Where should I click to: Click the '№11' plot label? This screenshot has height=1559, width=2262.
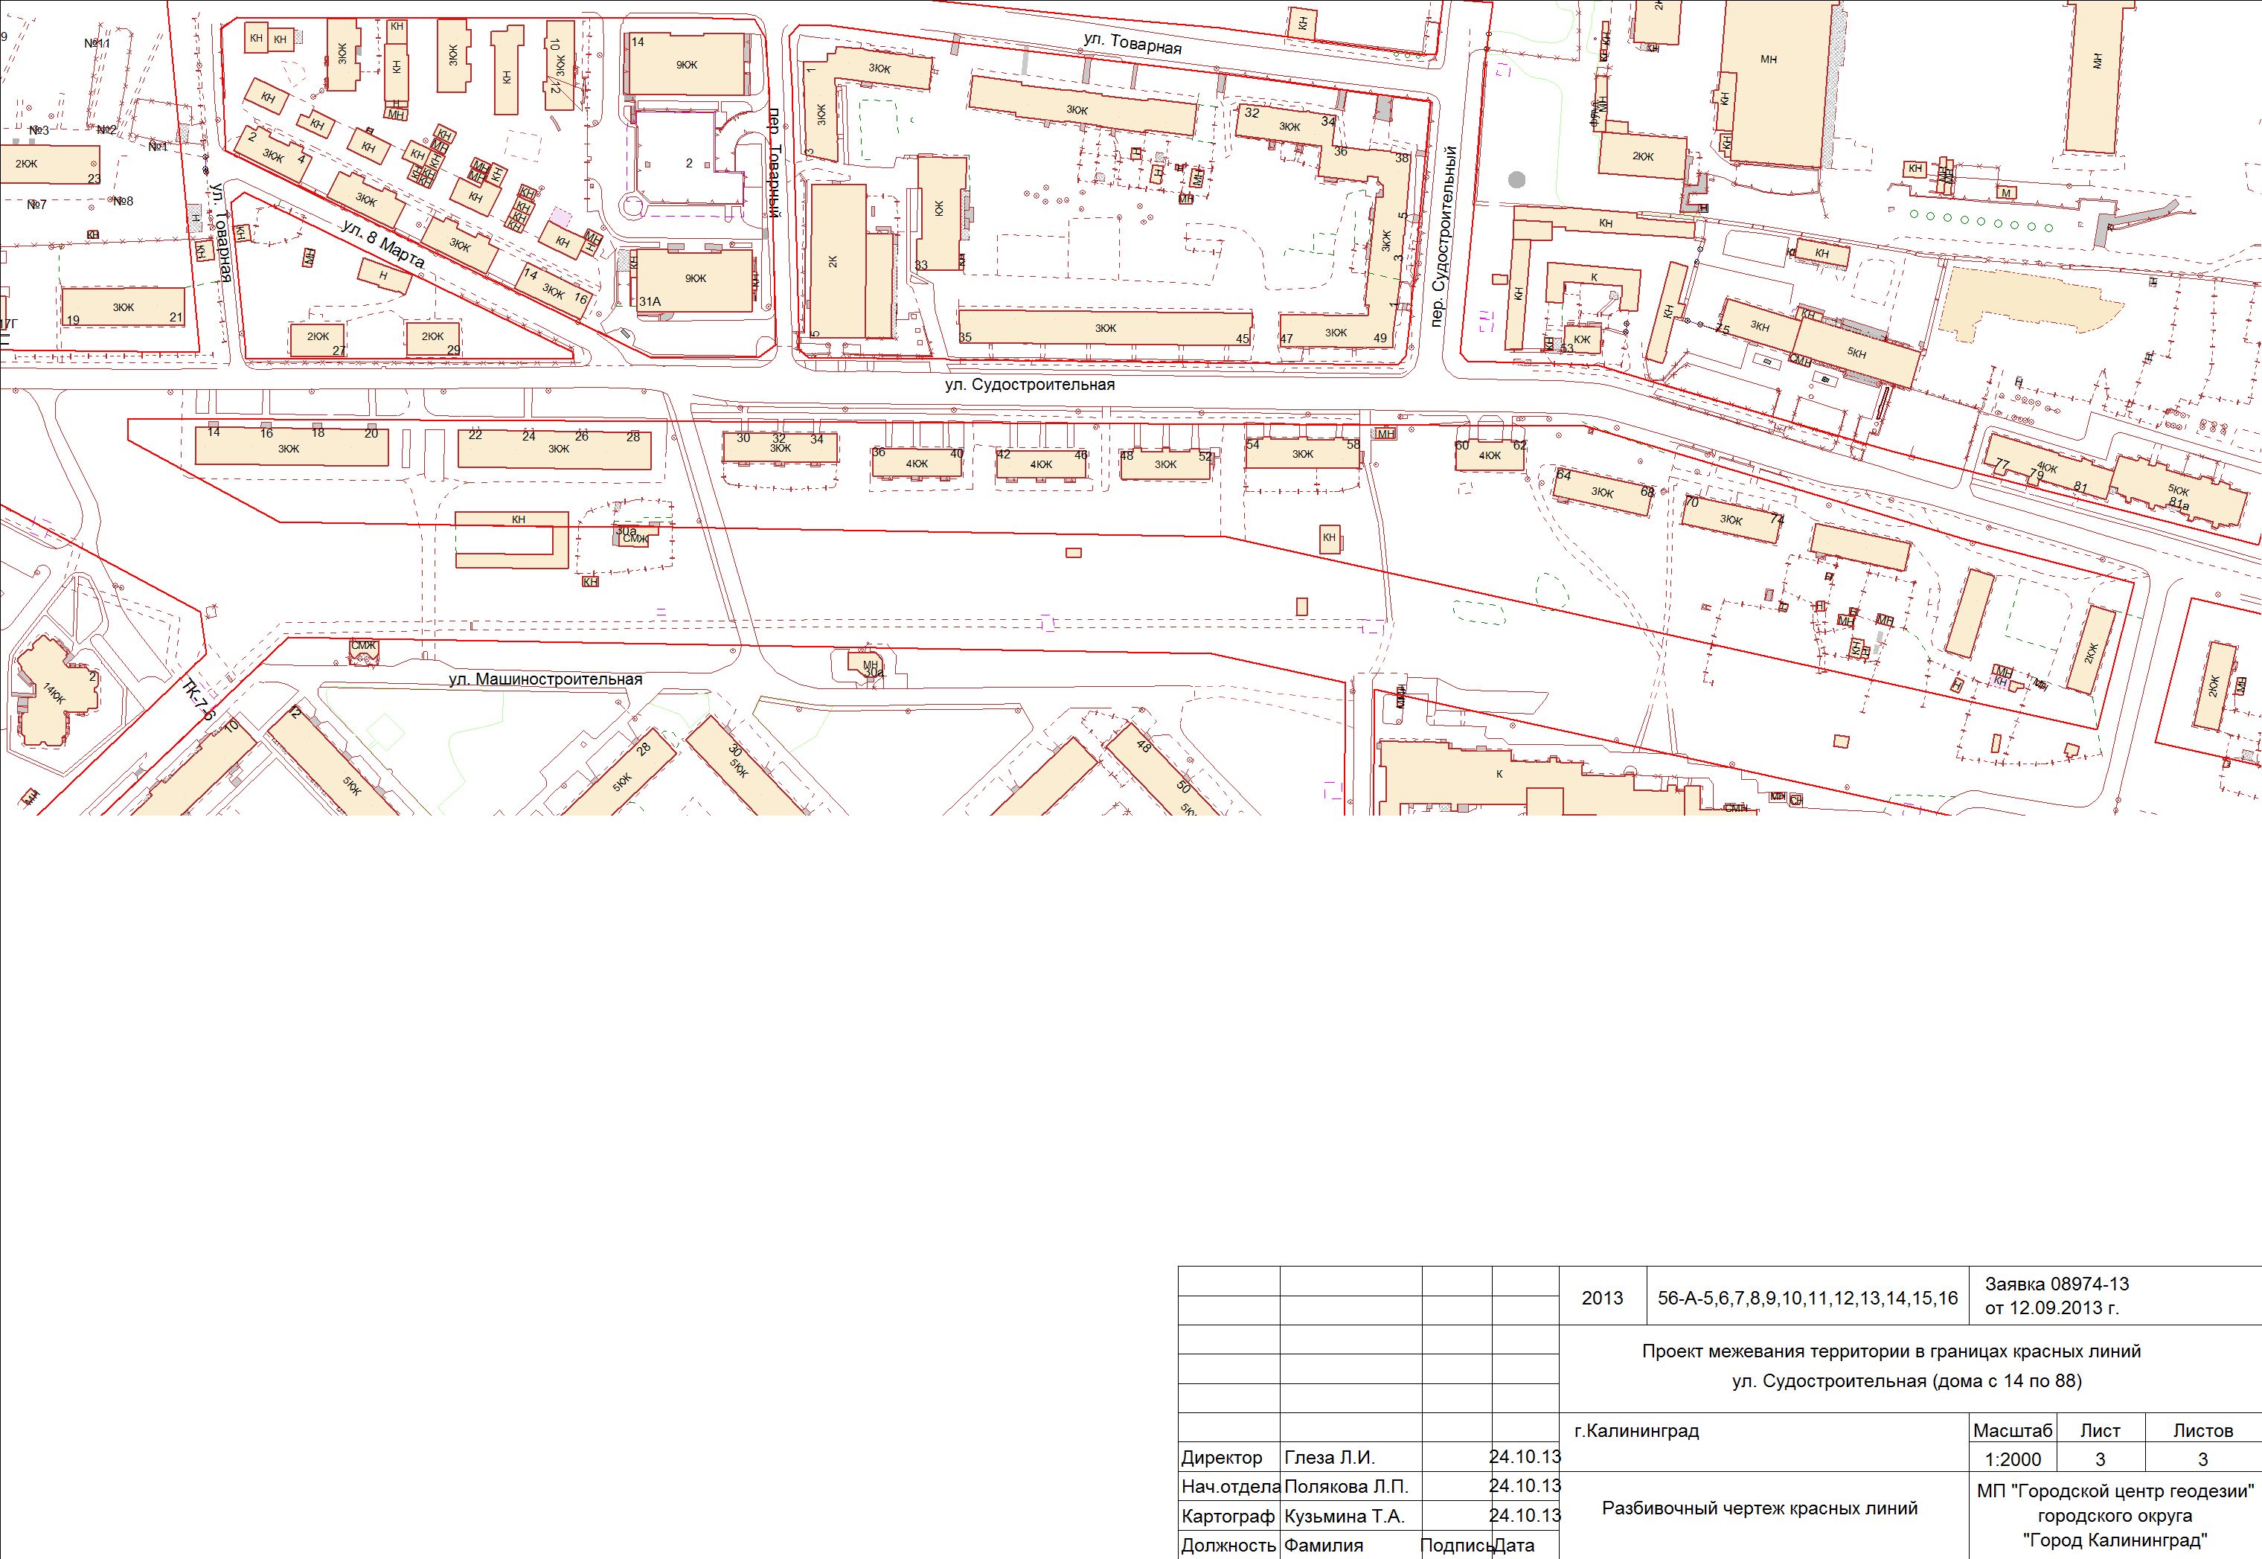tap(97, 44)
